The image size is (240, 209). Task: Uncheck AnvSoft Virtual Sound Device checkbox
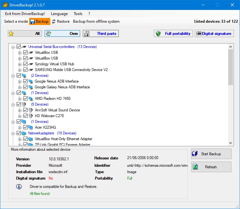pyautogui.click(x=25, y=110)
